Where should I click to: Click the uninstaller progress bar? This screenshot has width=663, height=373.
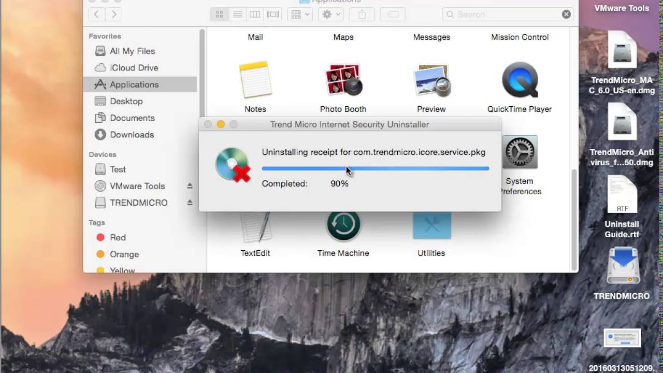click(x=376, y=168)
